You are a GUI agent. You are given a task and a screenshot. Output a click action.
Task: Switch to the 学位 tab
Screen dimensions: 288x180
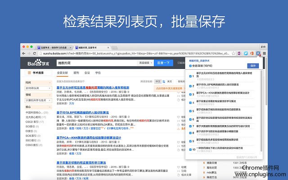98,72
